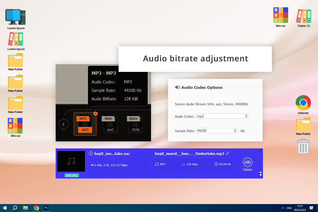
Task: Click Source Audio Stream Info line
Action: [x=212, y=104]
